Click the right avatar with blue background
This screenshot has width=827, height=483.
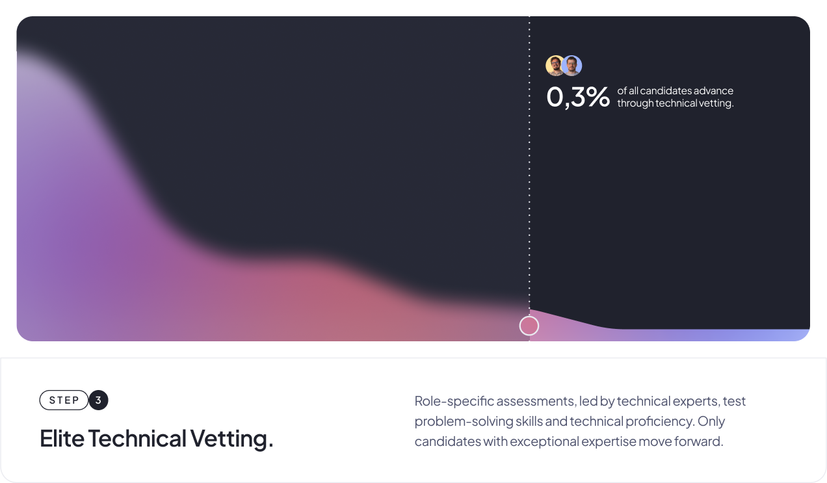(x=573, y=66)
